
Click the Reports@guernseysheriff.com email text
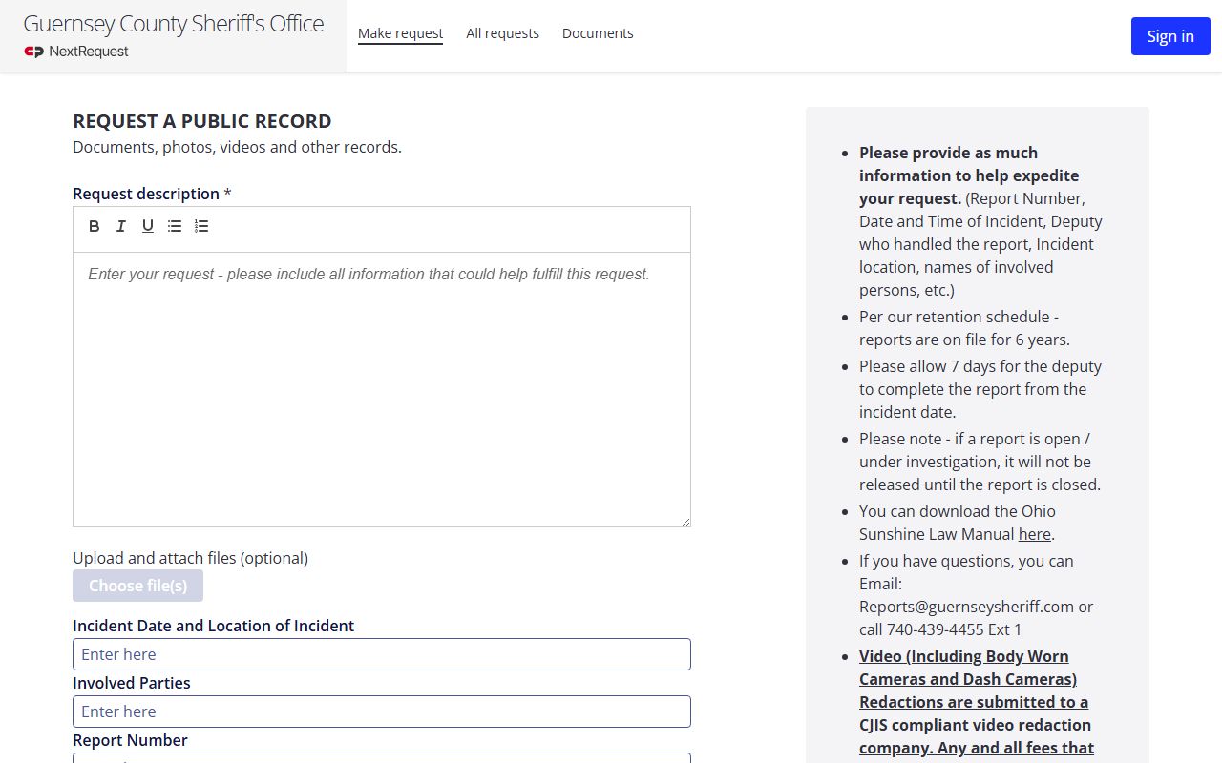point(966,607)
